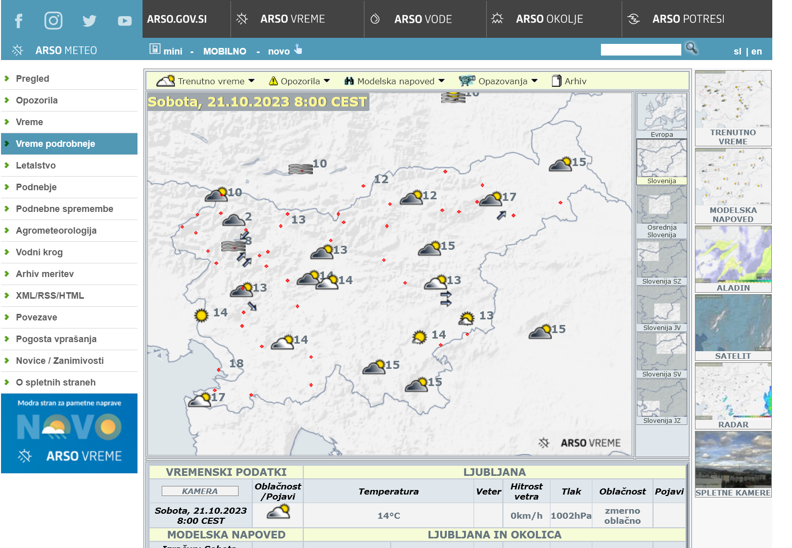Open the Instagram icon link

coord(54,20)
